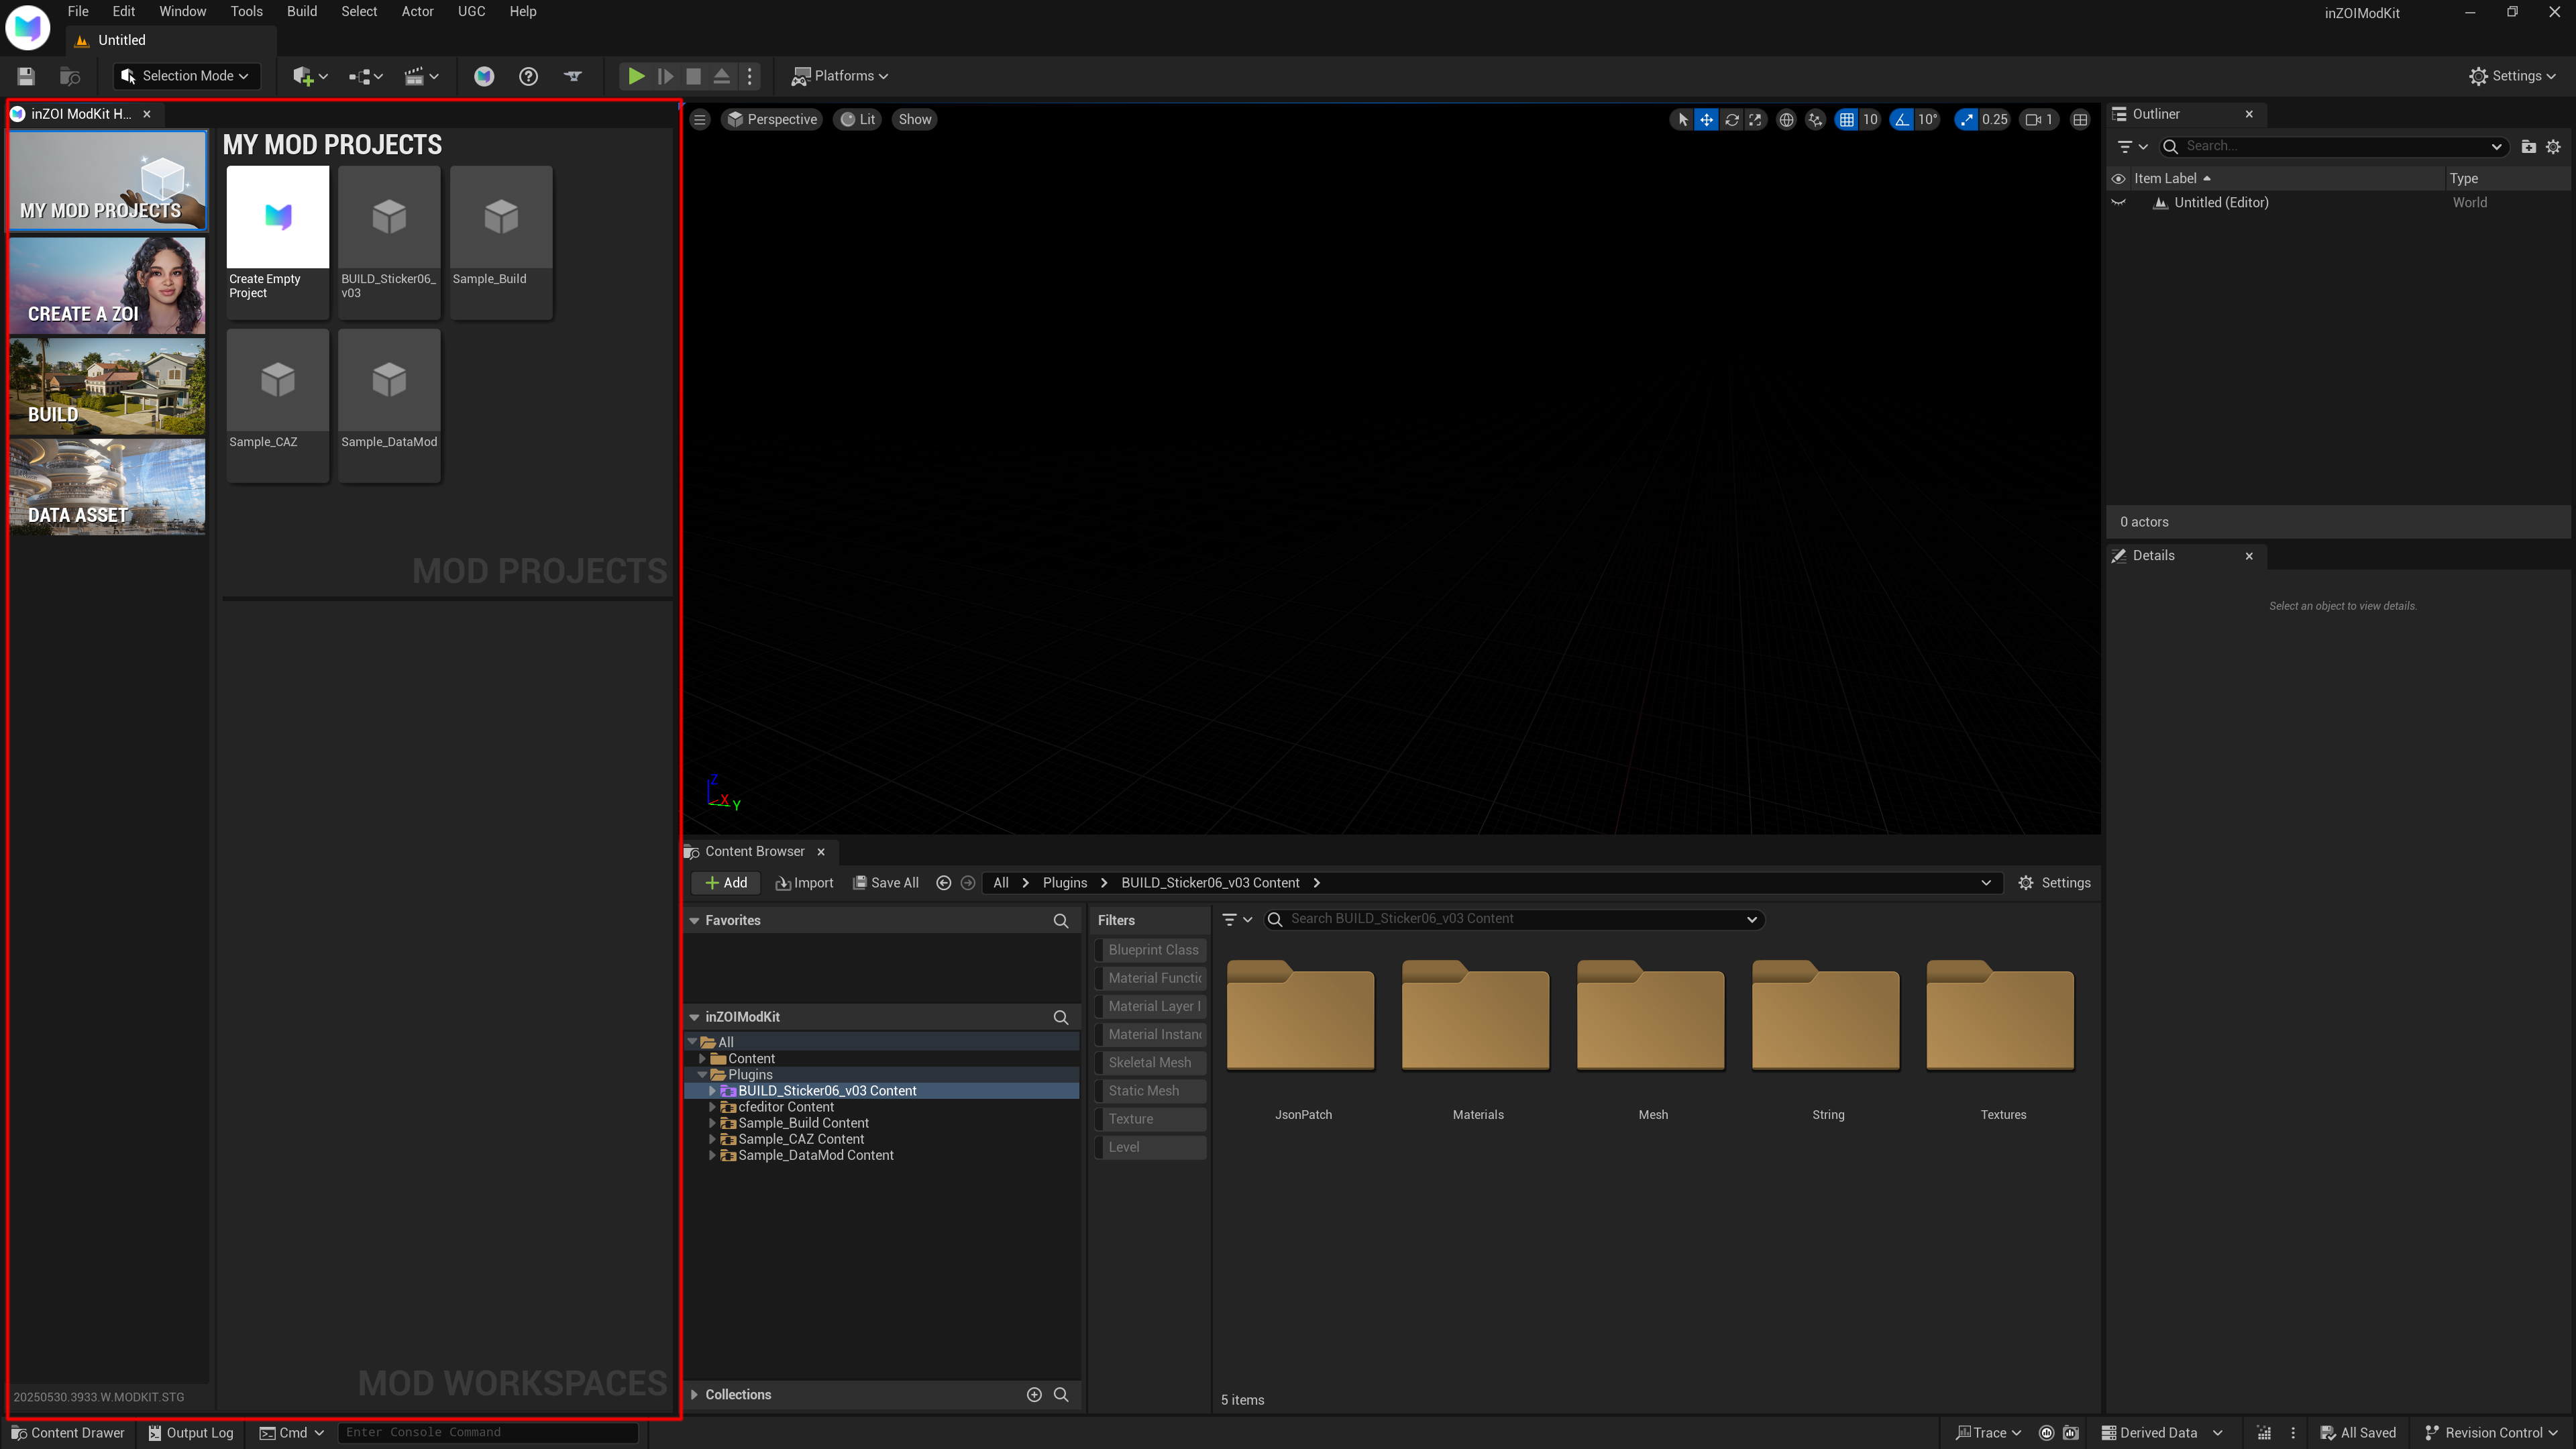Save the current level
Image resolution: width=2576 pixels, height=1449 pixels.
26,76
